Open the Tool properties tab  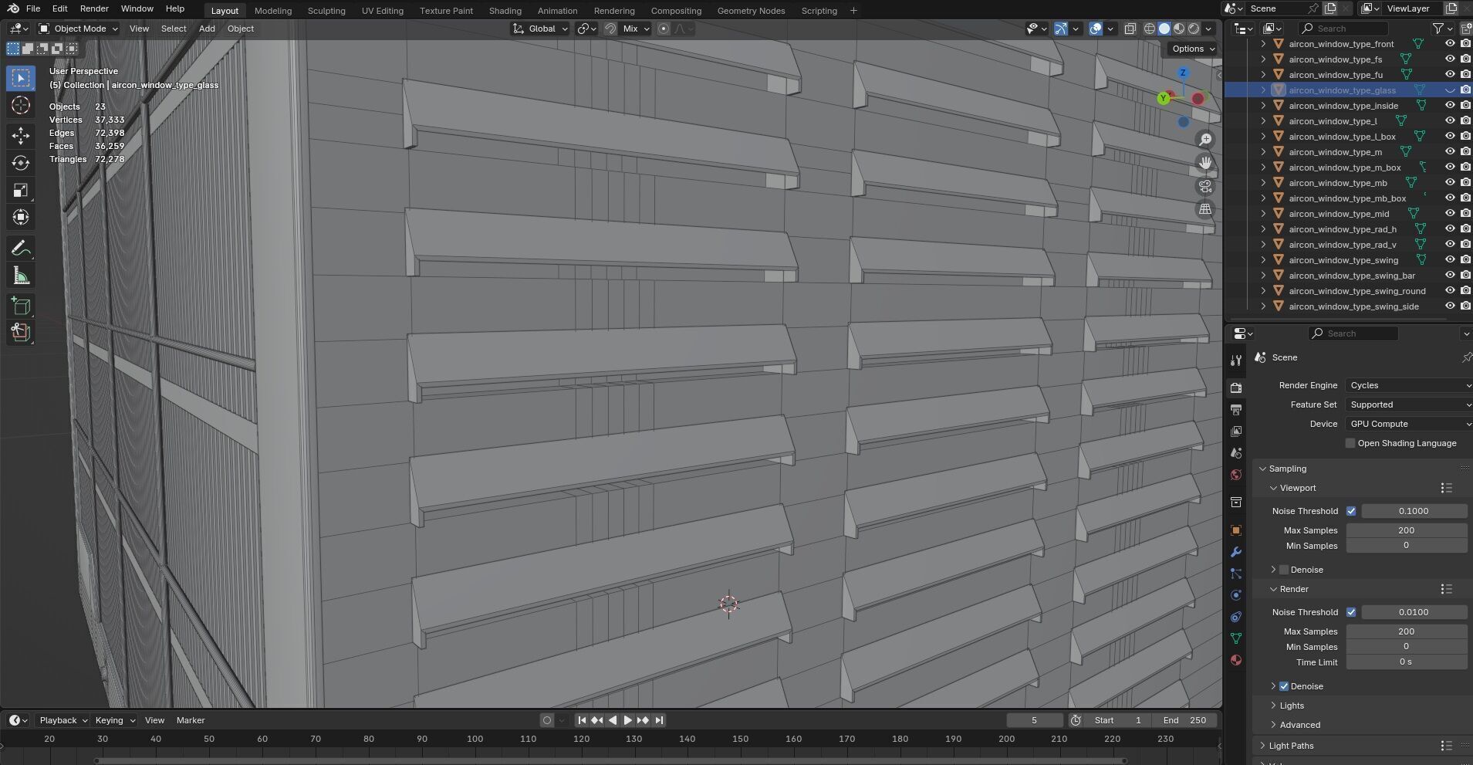point(1236,360)
